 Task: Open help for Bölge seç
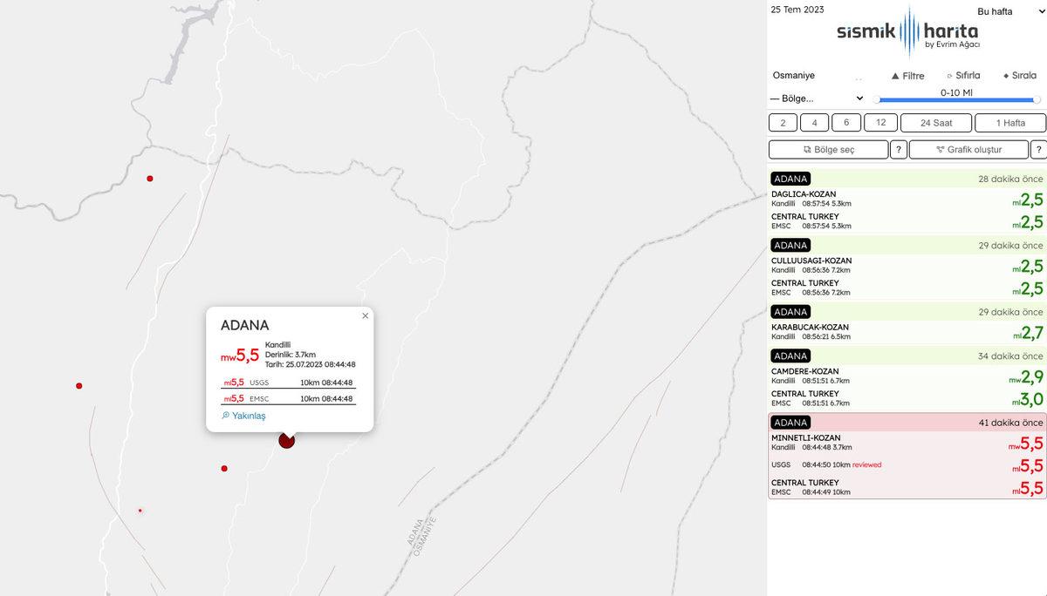[x=899, y=150]
